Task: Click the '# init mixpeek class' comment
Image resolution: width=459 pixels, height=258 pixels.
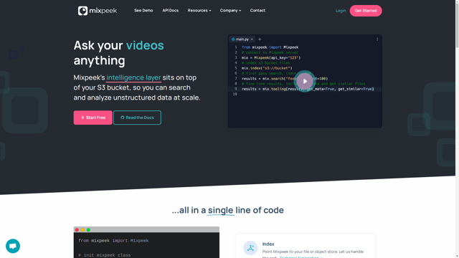Action: tap(104, 255)
